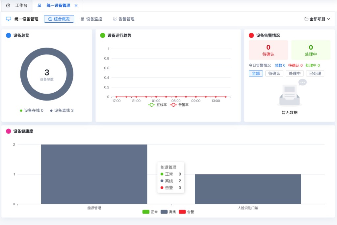This screenshot has width=337, height=225.
Task: Click the 设备健康度 heading
Action: coord(23,131)
